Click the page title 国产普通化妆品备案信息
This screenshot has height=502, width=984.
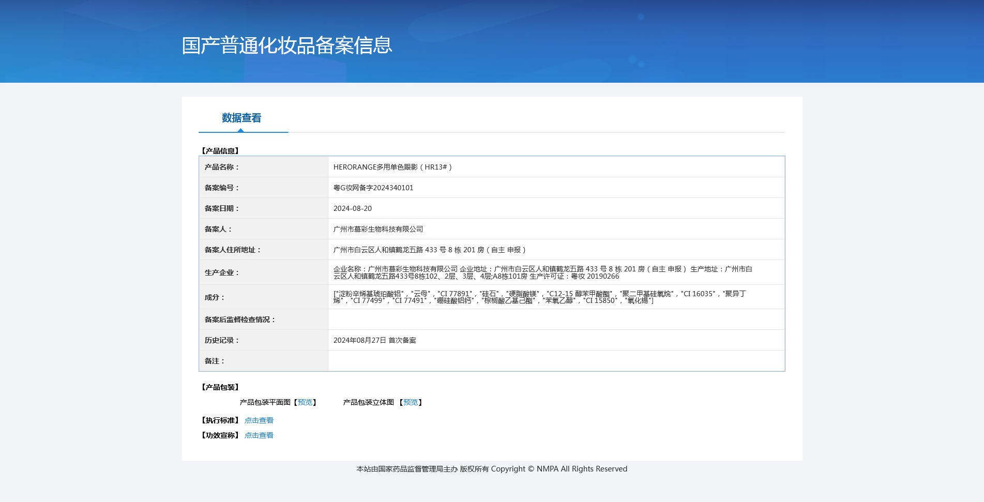[287, 45]
